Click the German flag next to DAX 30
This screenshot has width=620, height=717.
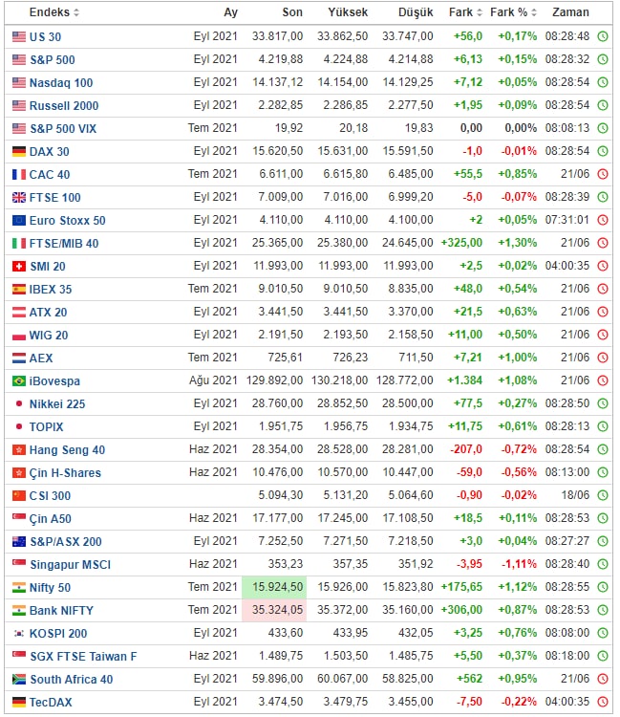(x=19, y=151)
